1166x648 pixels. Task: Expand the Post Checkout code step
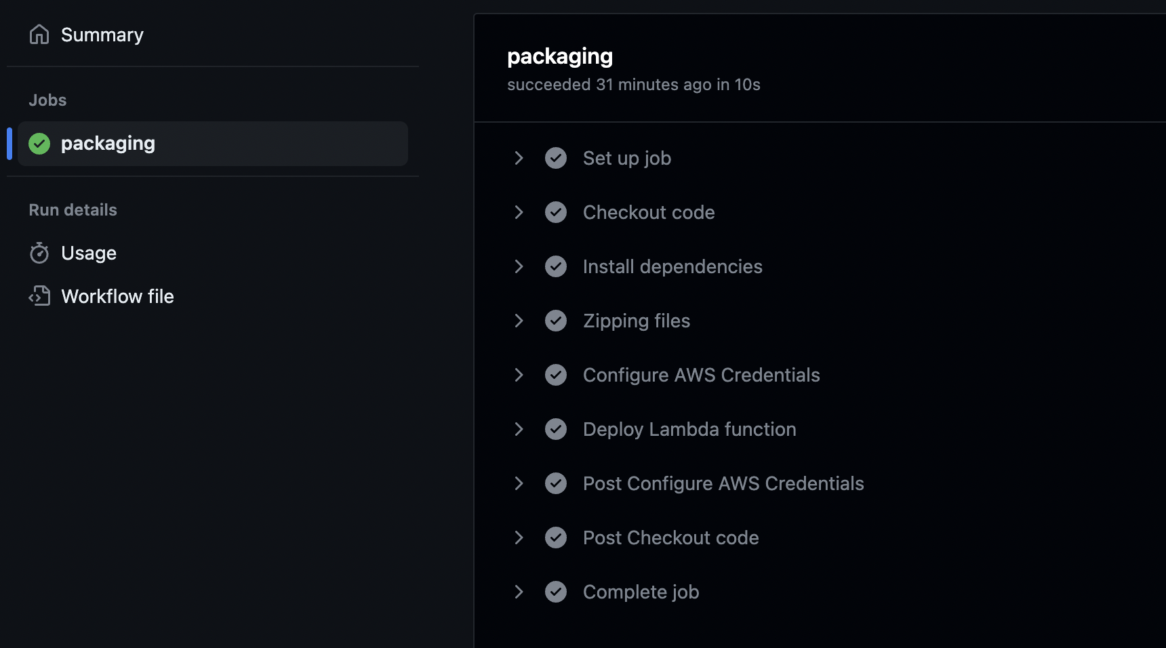(519, 538)
